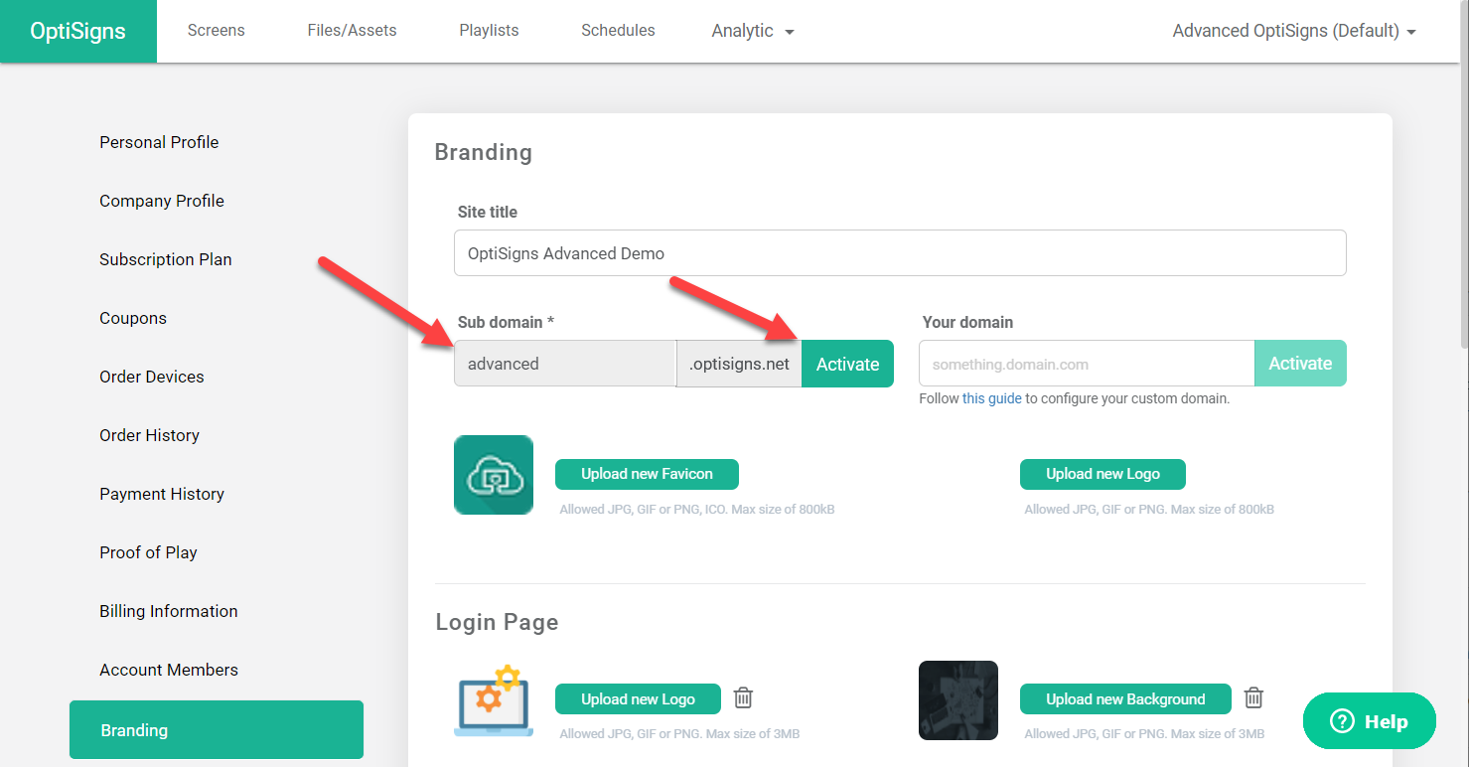Open the Advanced OptiSigns account dropdown
This screenshot has height=767, width=1469.
[x=1293, y=31]
